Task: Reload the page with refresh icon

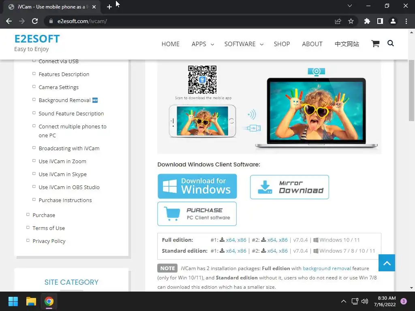Action: [35, 21]
